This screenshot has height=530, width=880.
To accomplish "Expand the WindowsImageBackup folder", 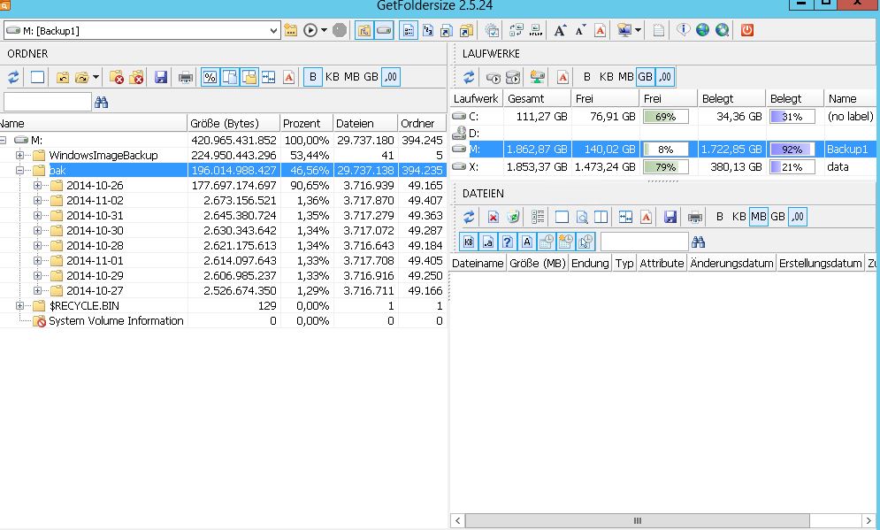I will (19, 156).
